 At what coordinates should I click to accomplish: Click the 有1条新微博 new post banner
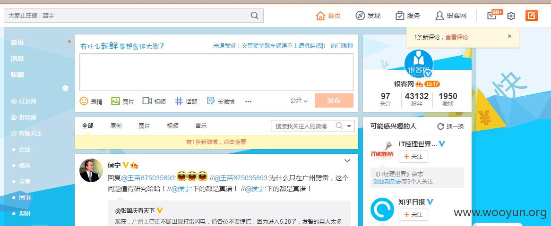point(216,142)
